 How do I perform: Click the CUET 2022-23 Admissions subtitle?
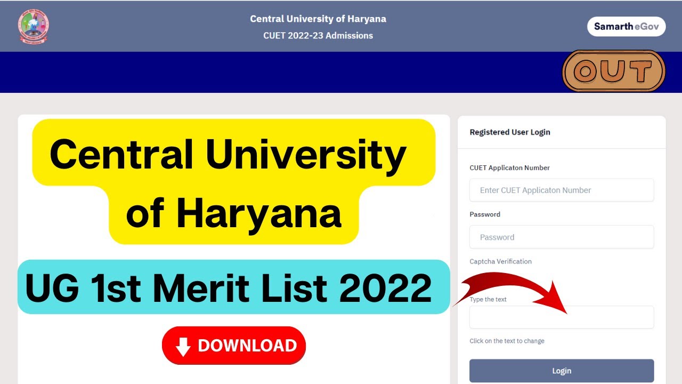pos(318,36)
